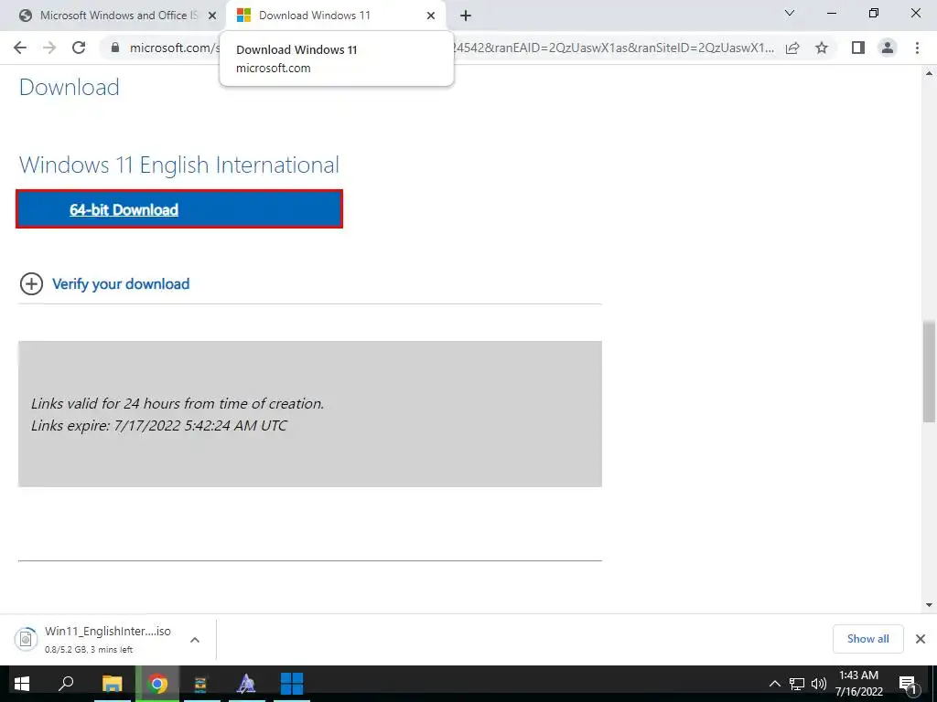Image resolution: width=937 pixels, height=702 pixels.
Task: Open Chrome three-dot menu
Action: pyautogui.click(x=917, y=48)
